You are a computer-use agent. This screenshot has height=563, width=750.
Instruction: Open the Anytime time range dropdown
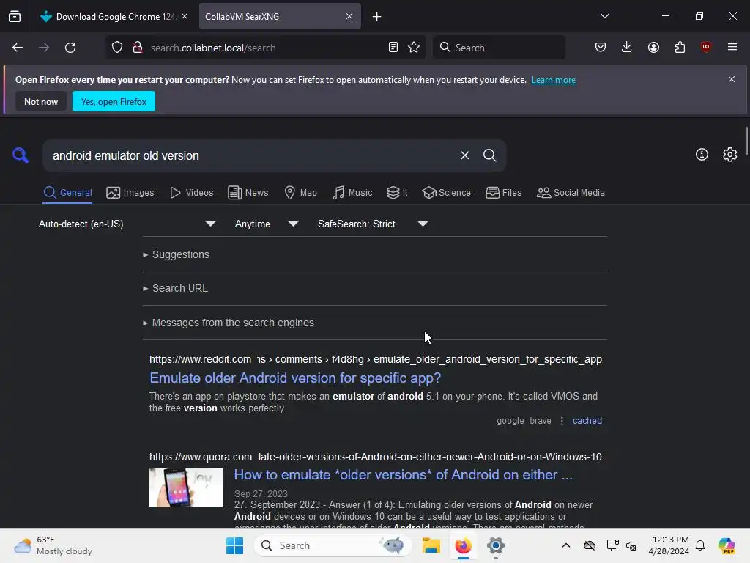[x=267, y=224]
